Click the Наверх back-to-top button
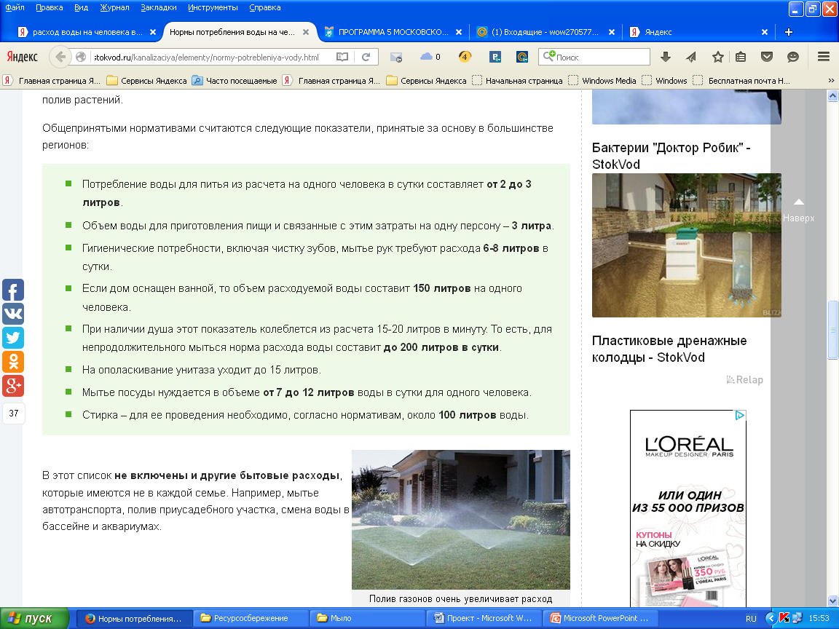This screenshot has height=629, width=839. point(798,211)
